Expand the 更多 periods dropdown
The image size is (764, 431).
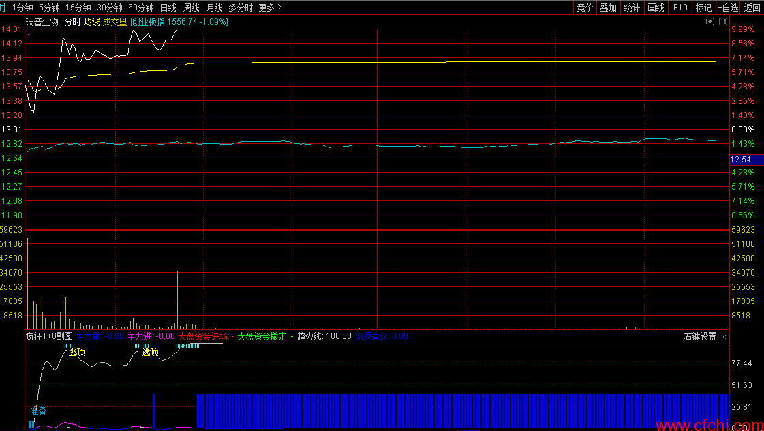(270, 8)
